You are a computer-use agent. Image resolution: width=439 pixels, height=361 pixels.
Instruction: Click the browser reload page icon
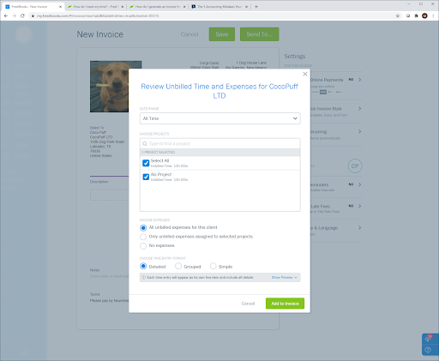click(x=22, y=15)
